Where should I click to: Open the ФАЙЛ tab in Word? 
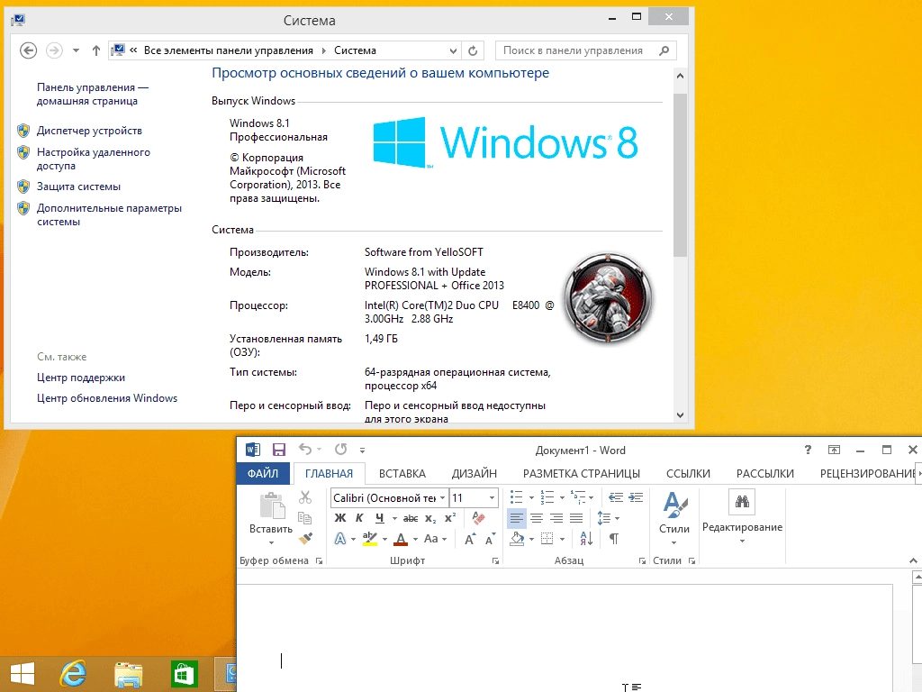click(x=262, y=473)
